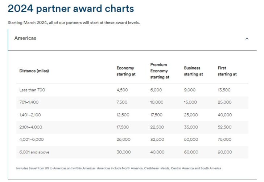
Task: Click the 6,001 and above row label
Action: (x=34, y=152)
